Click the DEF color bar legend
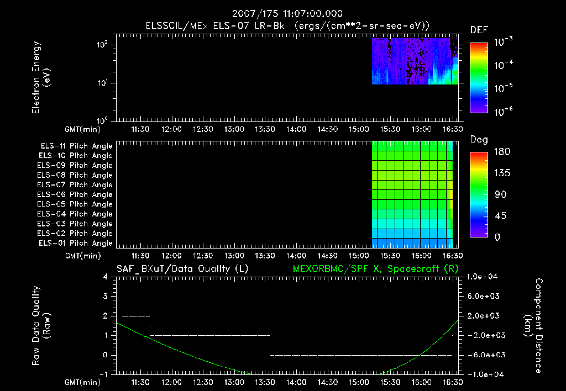 (479, 77)
